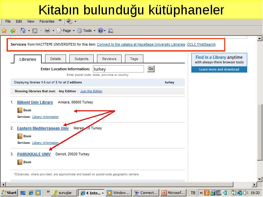Open the Home button dropdown arrow
The height and width of the screenshot is (197, 263).
(29, 31)
